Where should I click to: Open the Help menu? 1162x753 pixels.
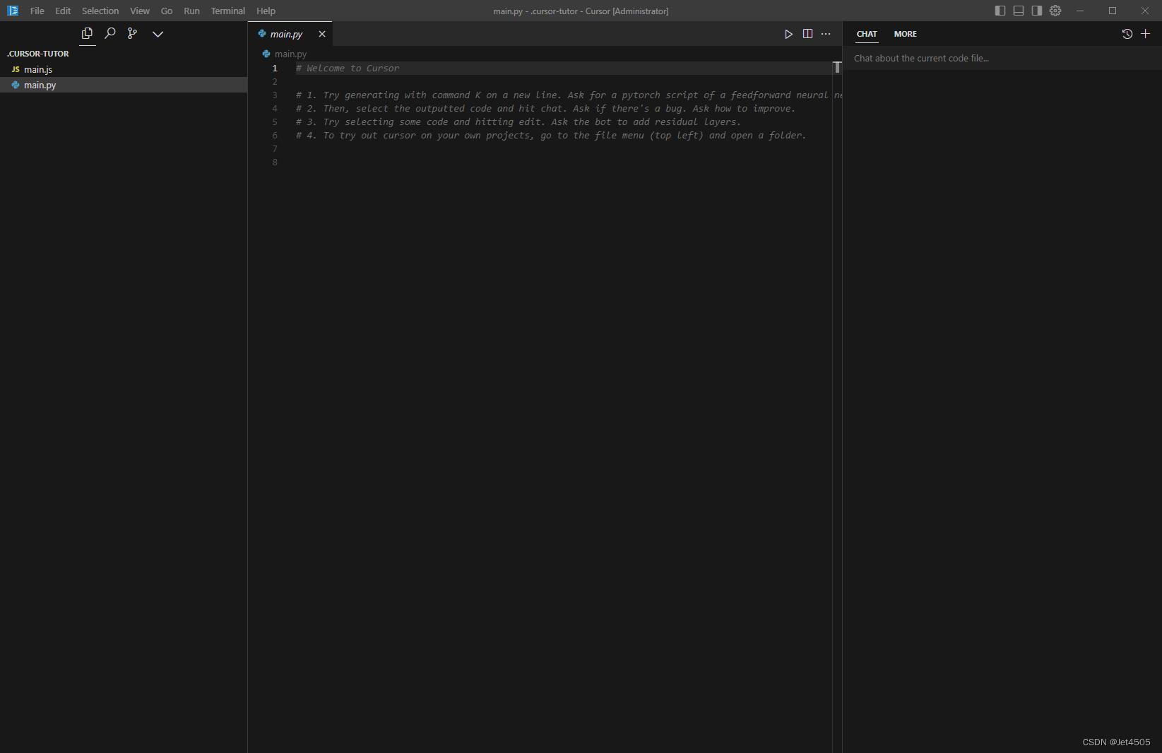pos(266,11)
